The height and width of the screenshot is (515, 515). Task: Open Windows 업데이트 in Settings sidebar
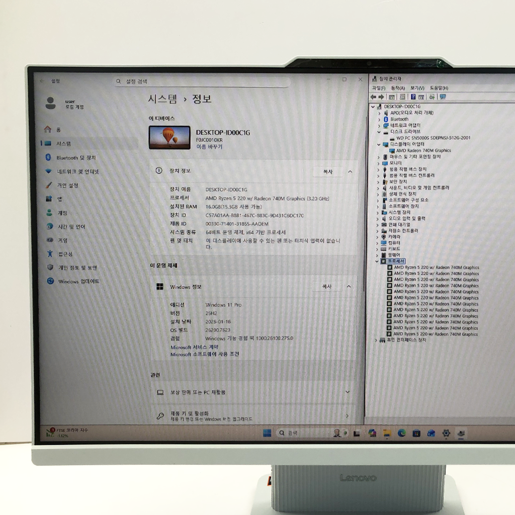pyautogui.click(x=73, y=281)
